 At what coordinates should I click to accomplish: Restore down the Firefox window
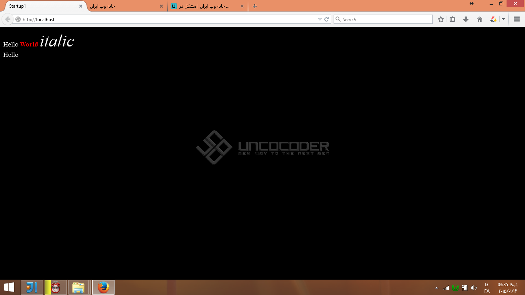tap(501, 4)
